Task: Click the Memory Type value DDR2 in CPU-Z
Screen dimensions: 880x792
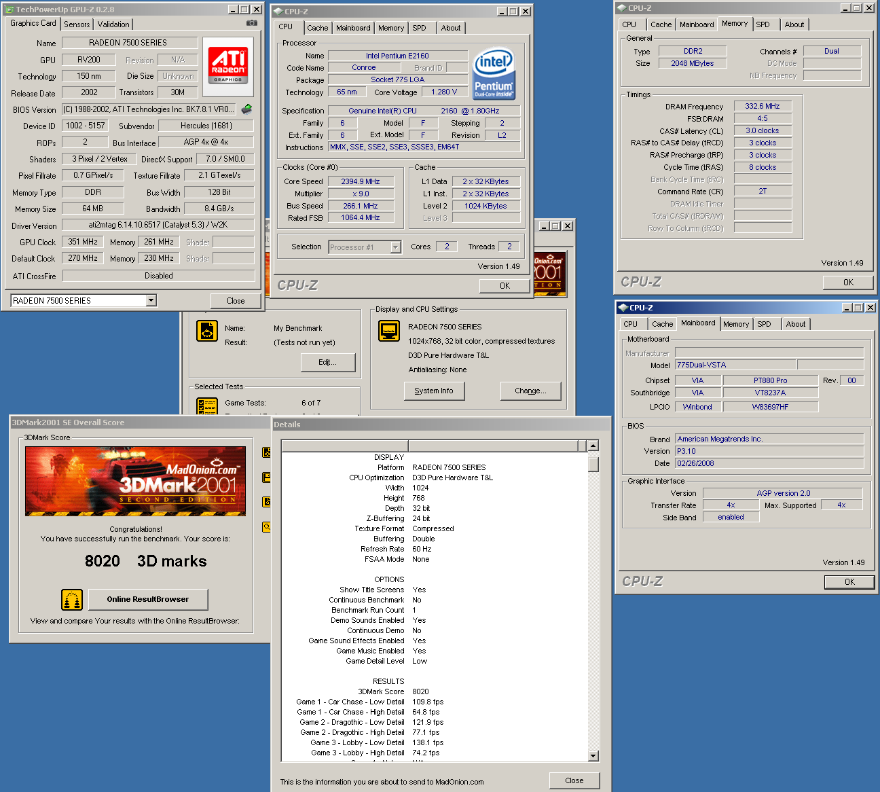Action: [x=693, y=51]
